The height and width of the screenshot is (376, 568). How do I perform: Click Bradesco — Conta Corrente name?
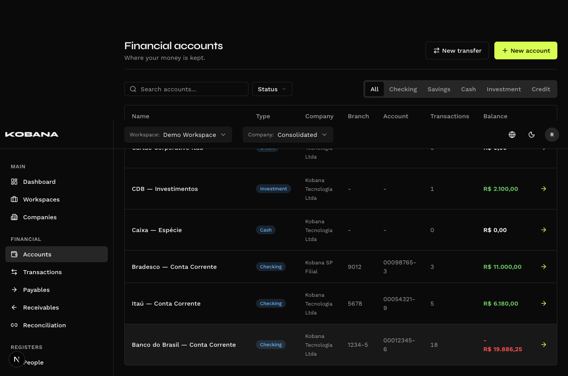174,267
